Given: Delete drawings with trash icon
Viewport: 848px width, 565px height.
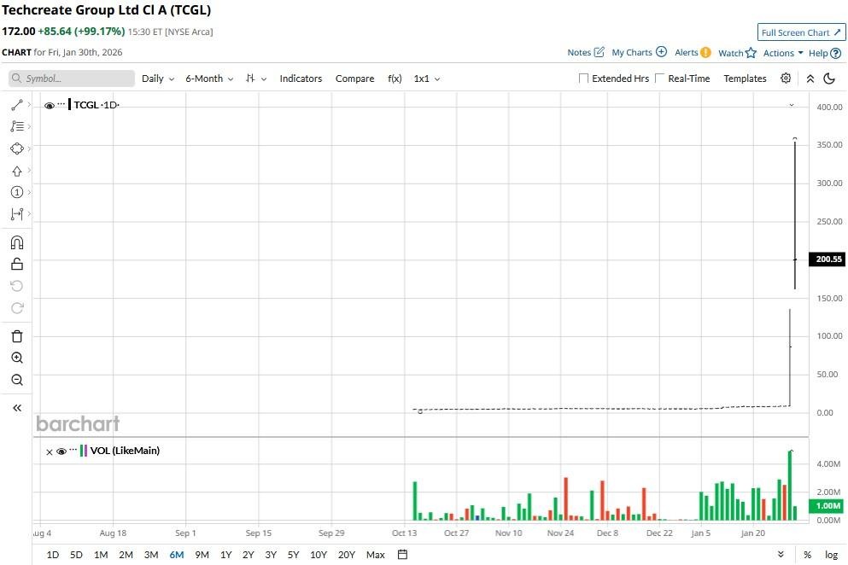Looking at the screenshot, I should tap(17, 336).
